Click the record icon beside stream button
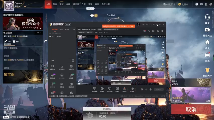 [142, 89]
